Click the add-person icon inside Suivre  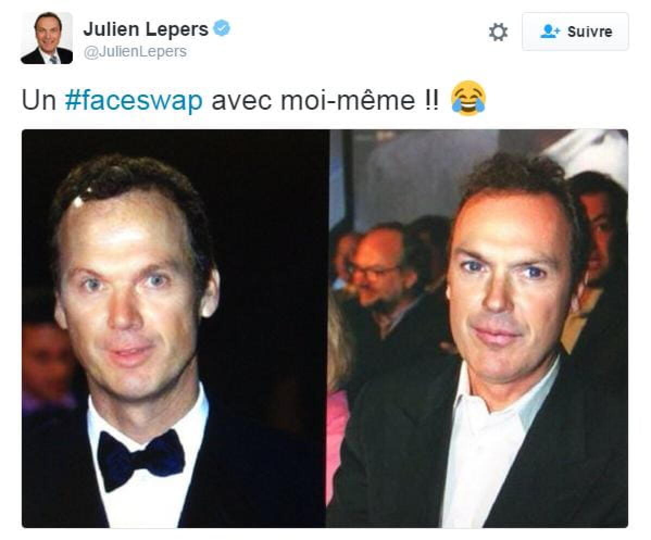(x=550, y=32)
